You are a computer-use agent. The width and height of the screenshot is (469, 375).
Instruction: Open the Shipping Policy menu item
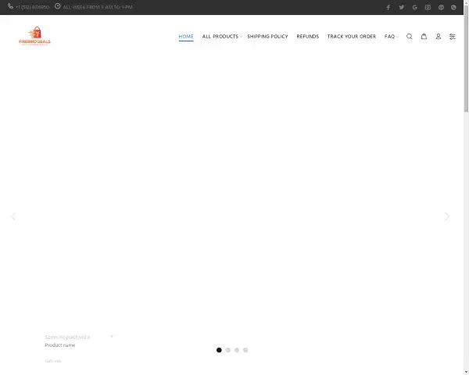click(x=267, y=37)
